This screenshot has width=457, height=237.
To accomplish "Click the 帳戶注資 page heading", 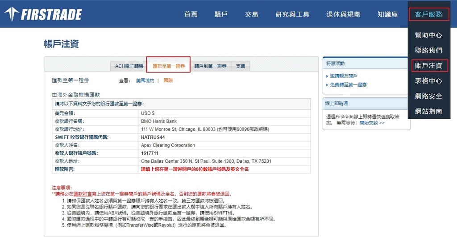I will pos(61,44).
